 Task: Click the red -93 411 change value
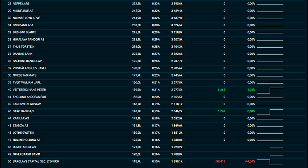pos(220,161)
